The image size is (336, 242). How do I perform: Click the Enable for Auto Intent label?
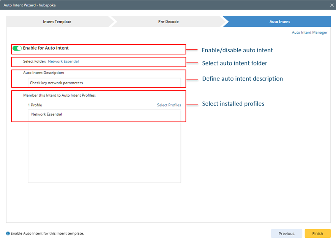coord(46,48)
